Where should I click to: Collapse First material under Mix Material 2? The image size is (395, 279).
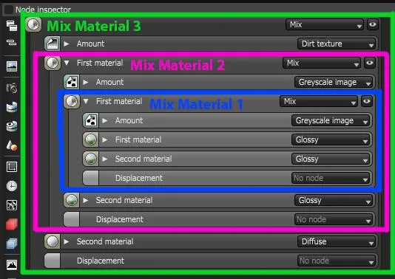tap(67, 63)
